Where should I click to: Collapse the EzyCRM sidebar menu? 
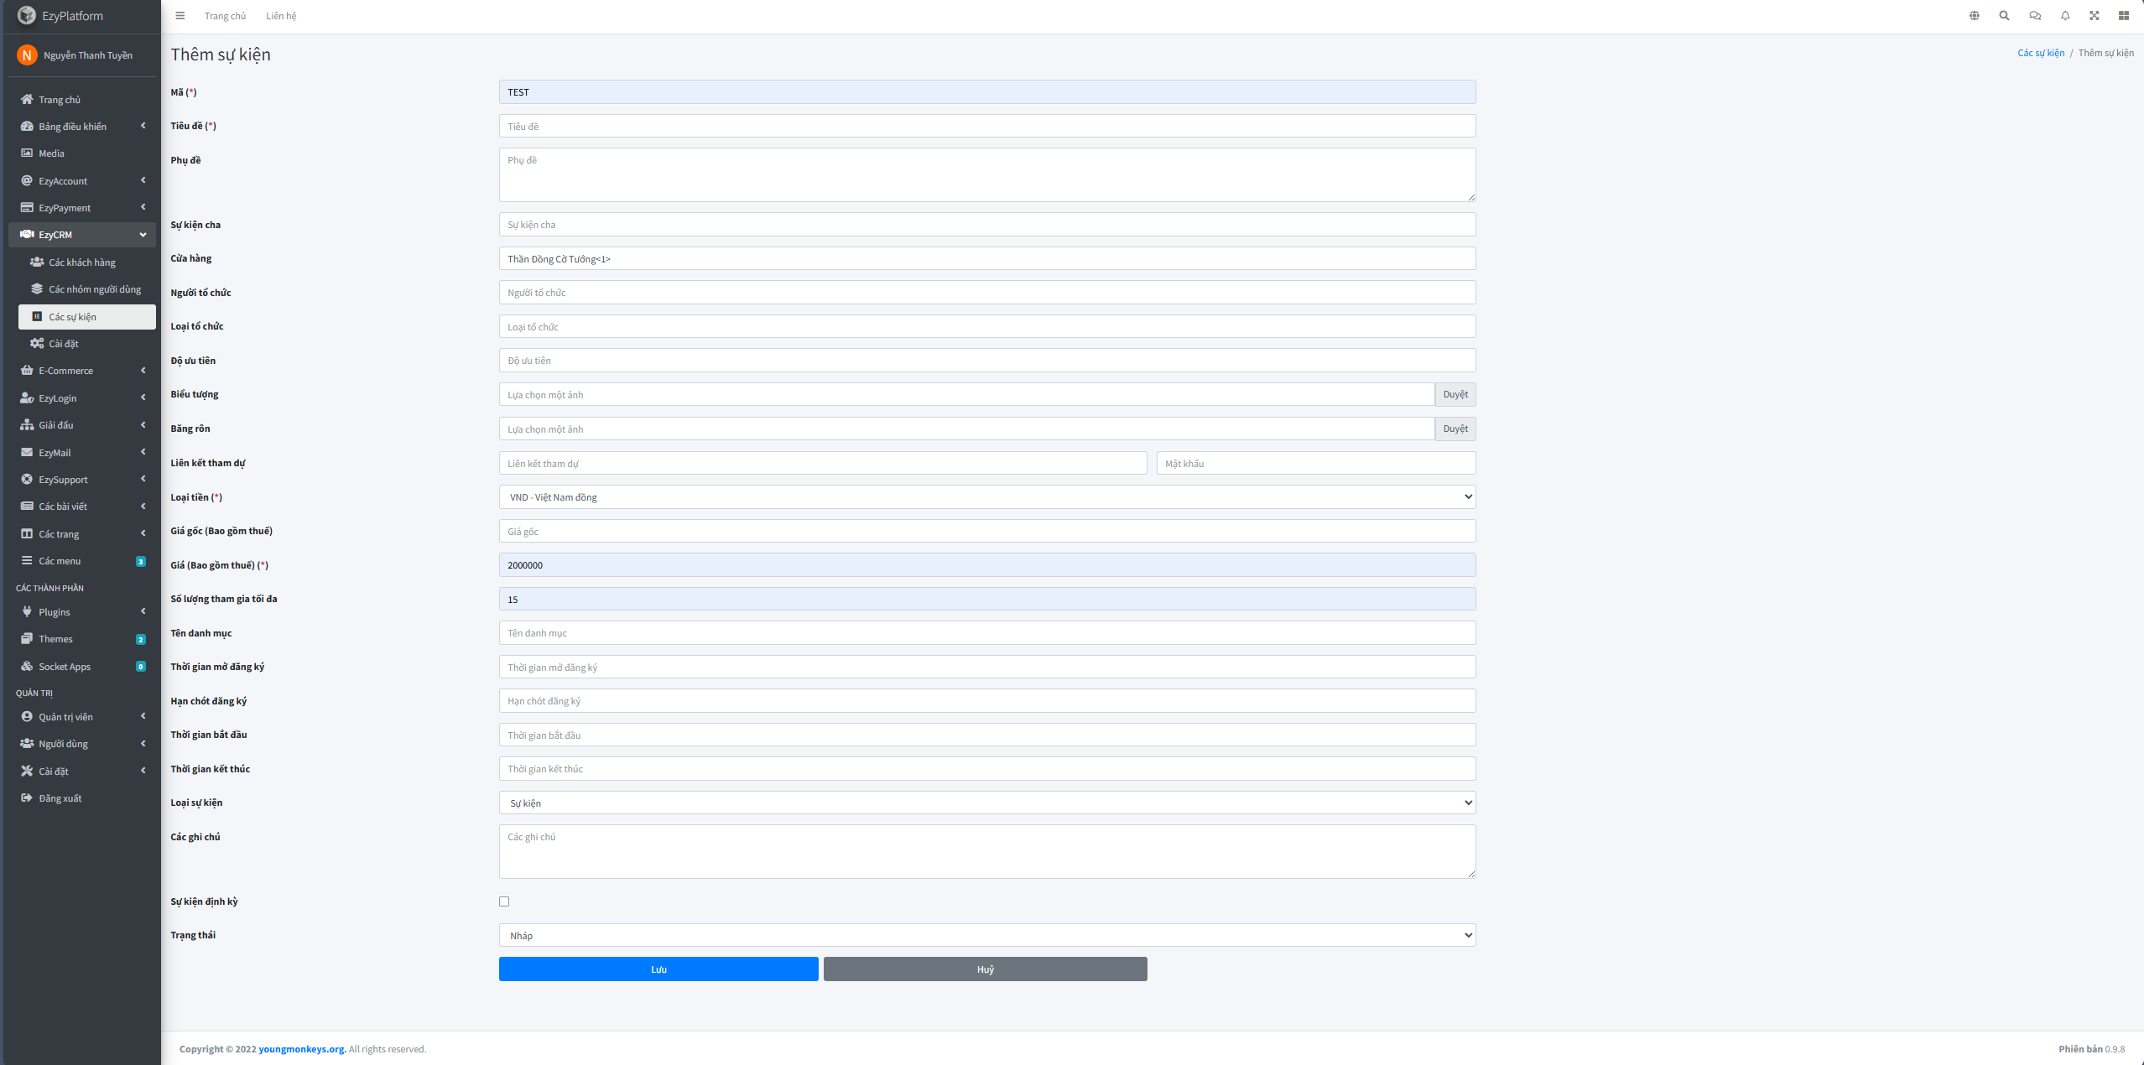pos(82,235)
